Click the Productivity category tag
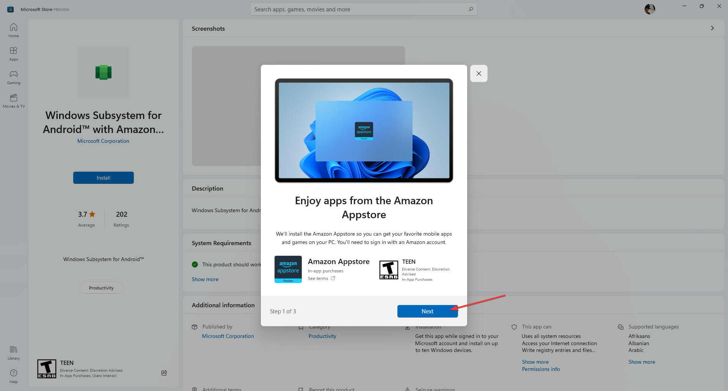728x391 pixels. click(x=101, y=288)
